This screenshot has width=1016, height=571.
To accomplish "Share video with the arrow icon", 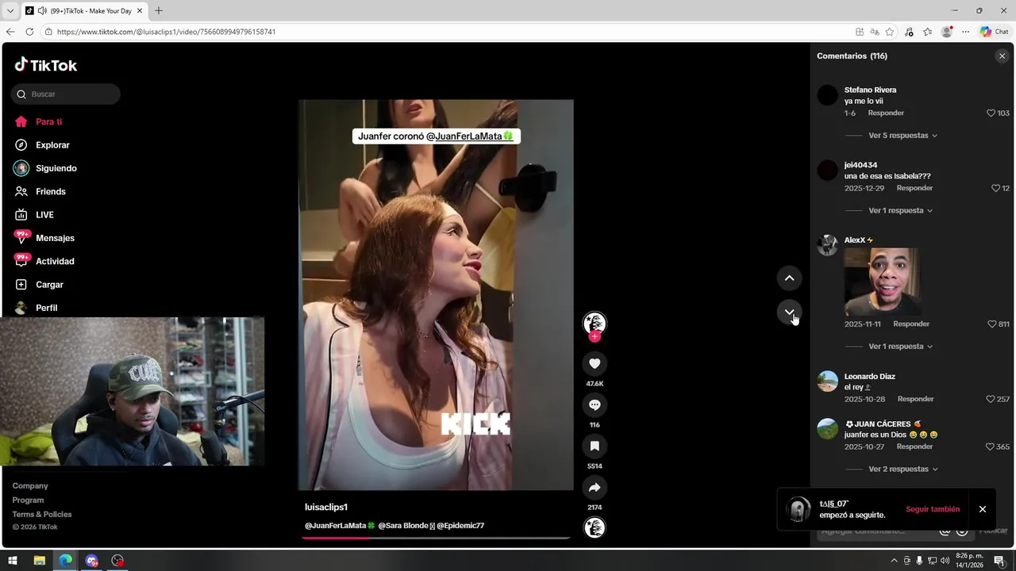I will coord(595,487).
